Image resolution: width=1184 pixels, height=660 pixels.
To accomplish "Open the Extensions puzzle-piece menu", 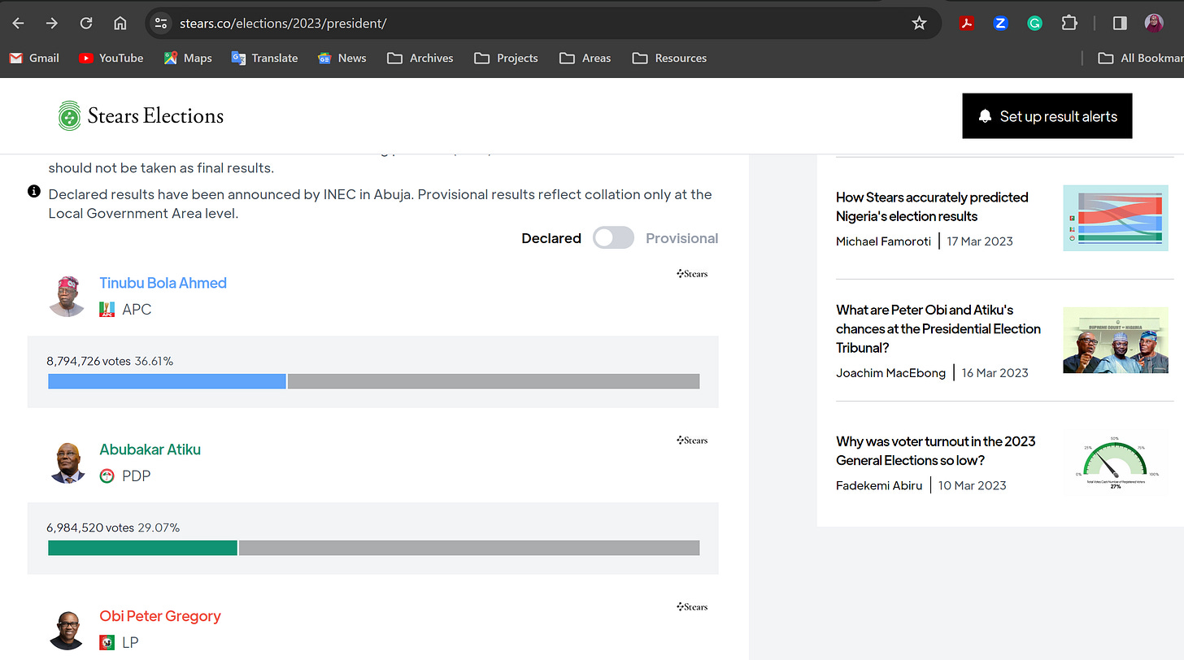I will [1069, 23].
